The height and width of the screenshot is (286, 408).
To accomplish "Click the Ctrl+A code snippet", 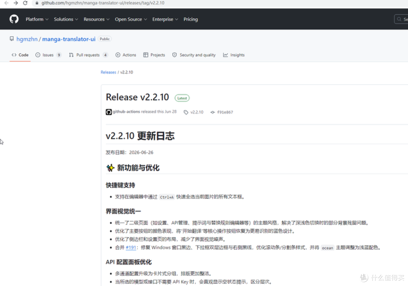I will coord(167,197).
